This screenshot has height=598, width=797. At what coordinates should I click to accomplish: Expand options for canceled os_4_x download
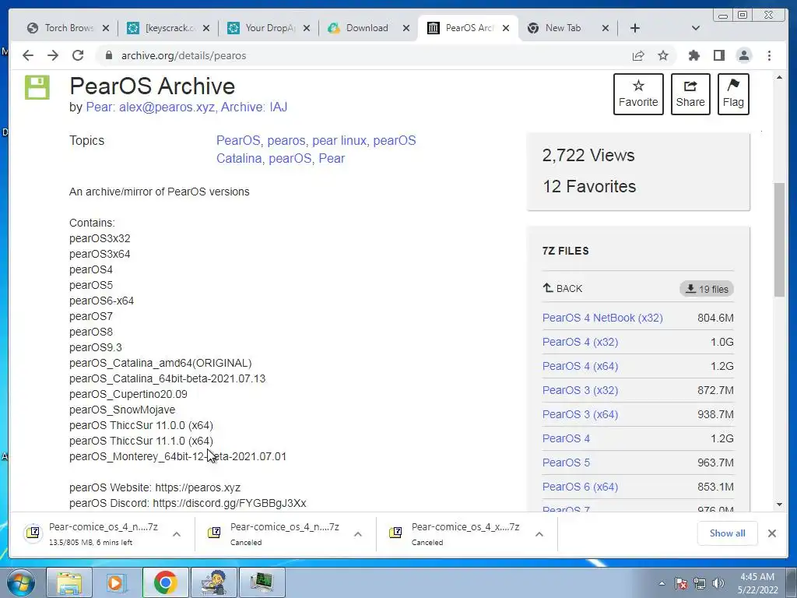click(x=539, y=534)
